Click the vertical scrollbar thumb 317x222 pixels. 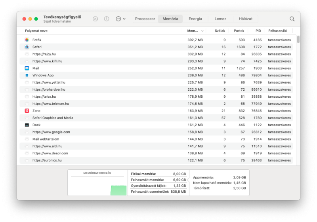point(298,39)
